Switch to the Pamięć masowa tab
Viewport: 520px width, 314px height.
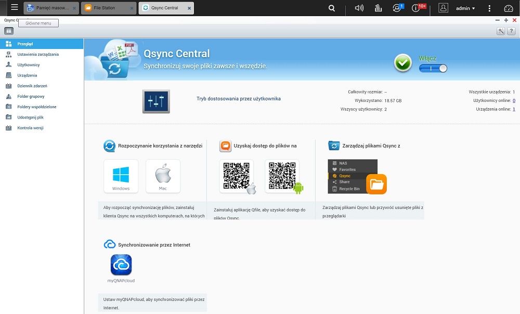click(x=51, y=8)
